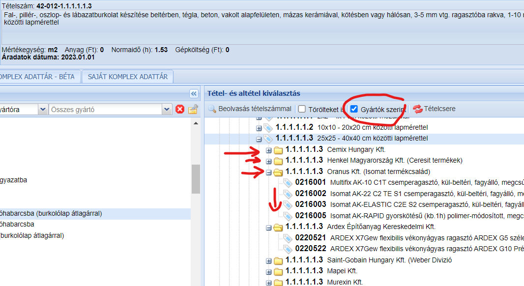This screenshot has width=524, height=286.
Task: Click the left list scrollbar up arrow
Action: pos(196,123)
